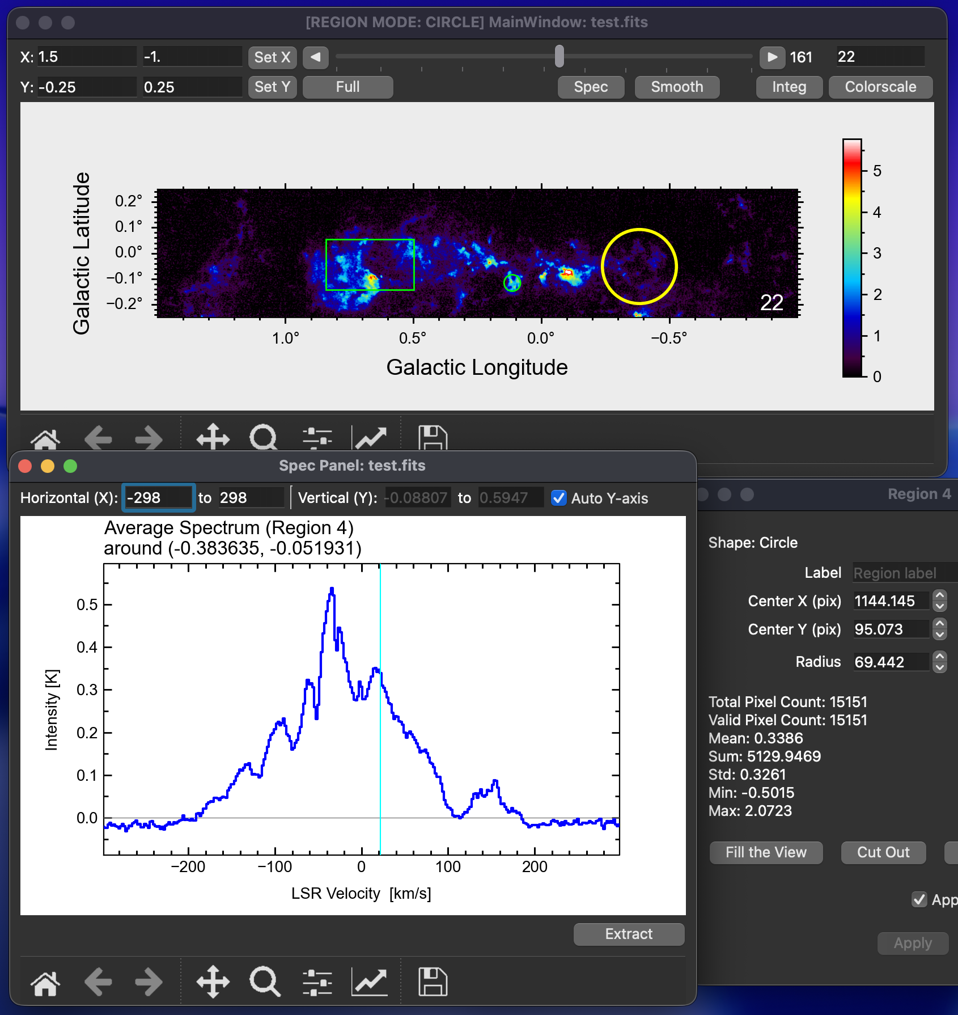Select Zoom magnifier in Spec Panel toolbar

pyautogui.click(x=265, y=983)
